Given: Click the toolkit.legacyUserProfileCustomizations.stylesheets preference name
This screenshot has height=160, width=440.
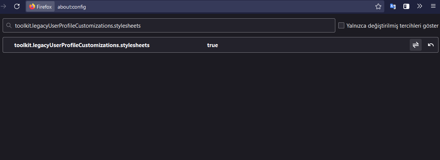Looking at the screenshot, I should point(82,45).
